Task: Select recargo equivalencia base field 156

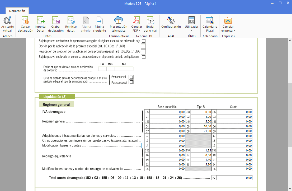Action: coord(167,150)
